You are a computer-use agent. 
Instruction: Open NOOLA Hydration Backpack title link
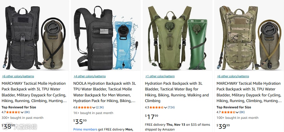tap(105, 92)
